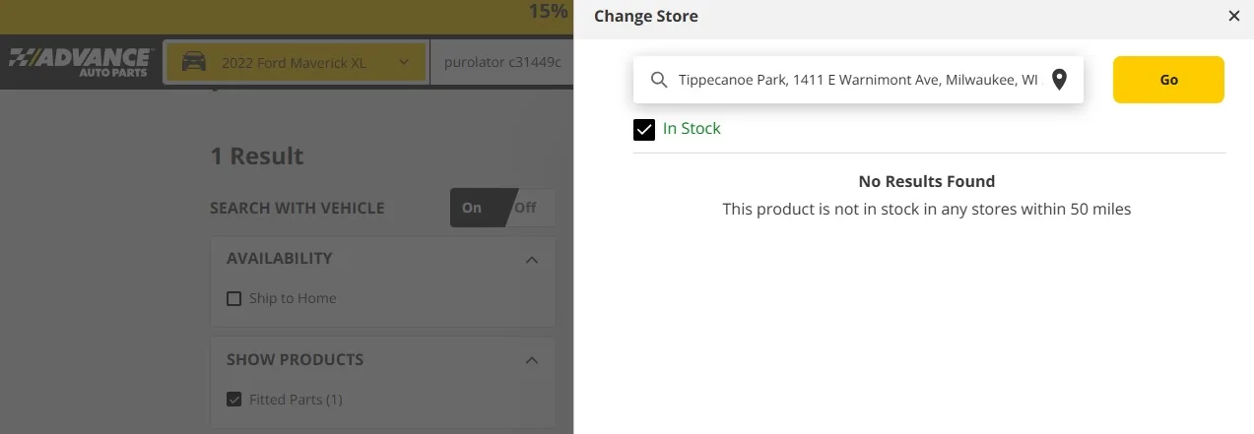The width and height of the screenshot is (1254, 434).
Task: Collapse the Availability filter section
Action: [x=532, y=259]
